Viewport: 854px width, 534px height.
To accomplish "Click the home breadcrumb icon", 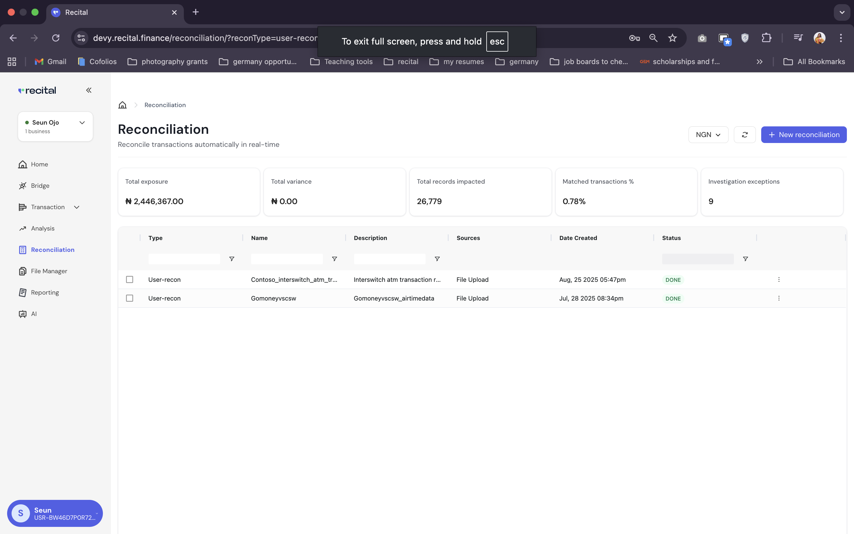I will (122, 105).
